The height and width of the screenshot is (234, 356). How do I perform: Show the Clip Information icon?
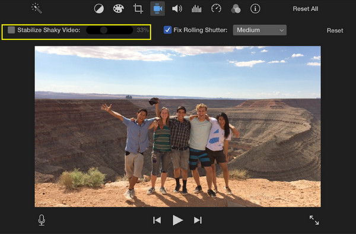(x=255, y=9)
